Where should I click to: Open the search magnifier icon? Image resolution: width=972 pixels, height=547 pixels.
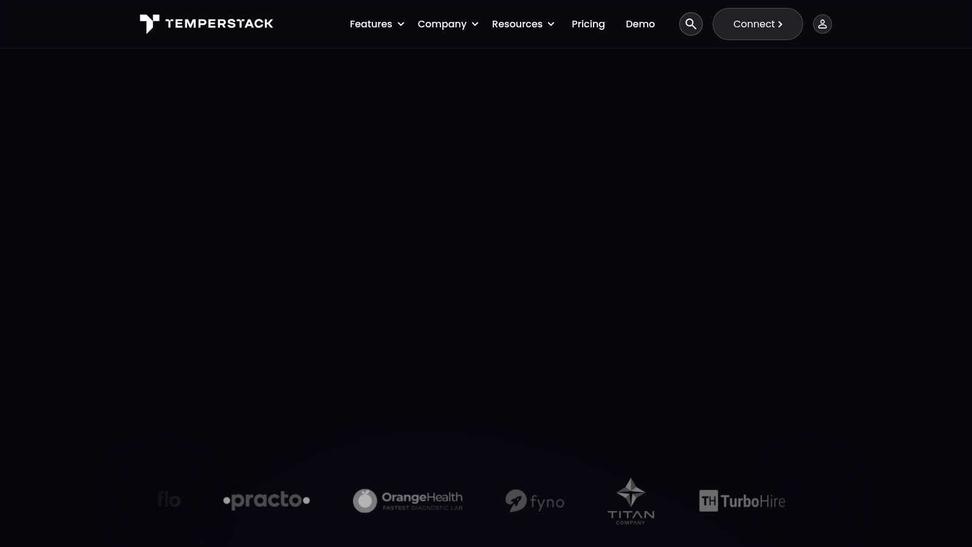tap(691, 24)
